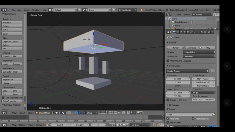Open the Window menu
This screenshot has width=235, height=132.
pyautogui.click(x=36, y=10)
